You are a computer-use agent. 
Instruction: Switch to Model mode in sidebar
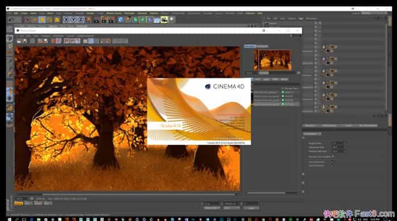pyautogui.click(x=10, y=38)
